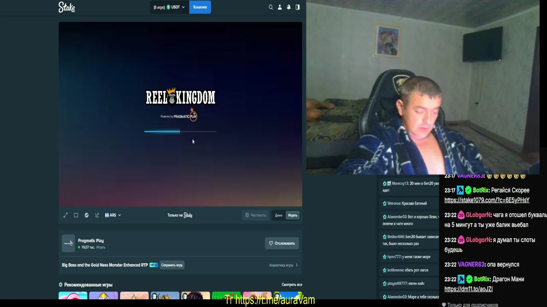
Task: Click the heart icon on the Отслеживать button
Action: [271, 243]
